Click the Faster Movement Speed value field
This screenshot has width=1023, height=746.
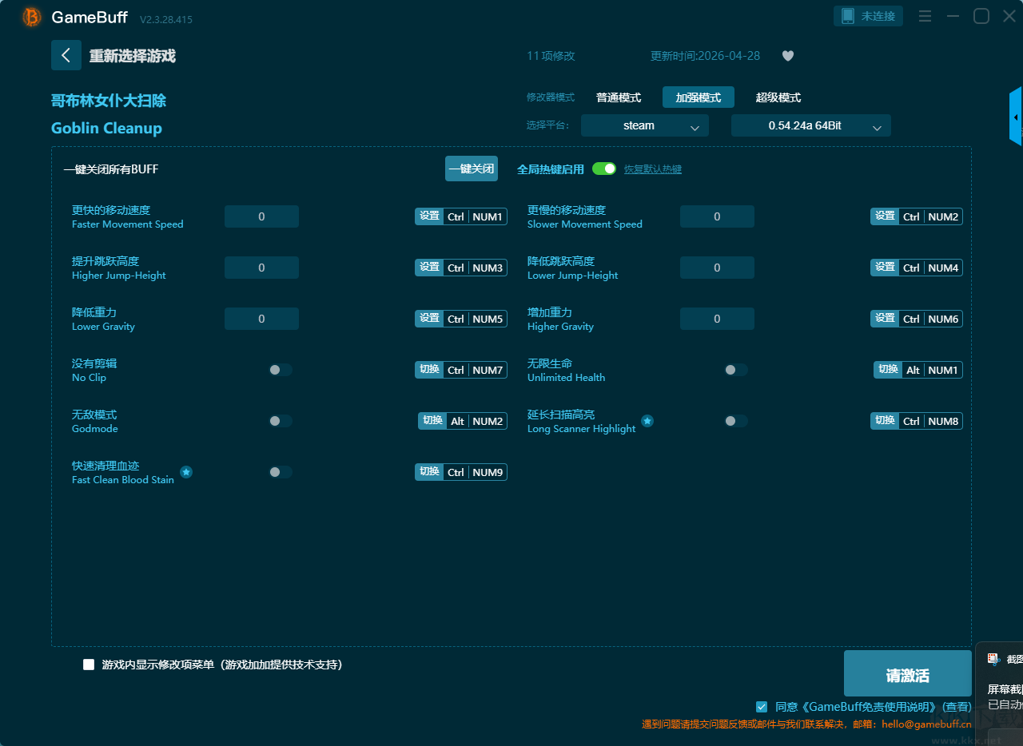[x=261, y=216]
